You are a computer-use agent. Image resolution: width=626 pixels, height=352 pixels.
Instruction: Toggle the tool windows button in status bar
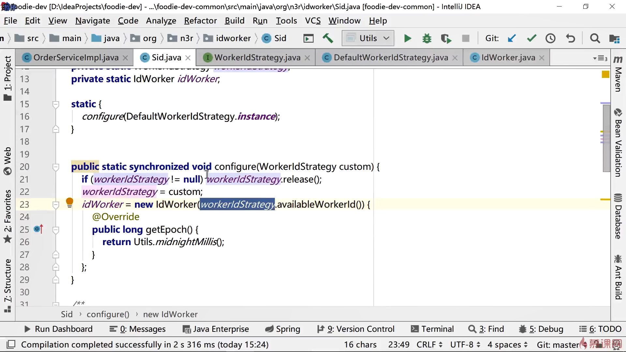(11, 344)
